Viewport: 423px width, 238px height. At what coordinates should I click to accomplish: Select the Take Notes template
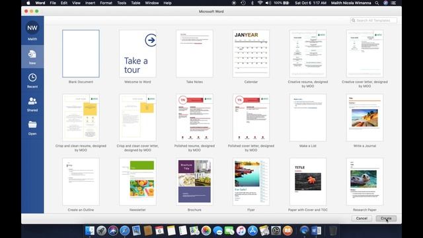coord(194,54)
